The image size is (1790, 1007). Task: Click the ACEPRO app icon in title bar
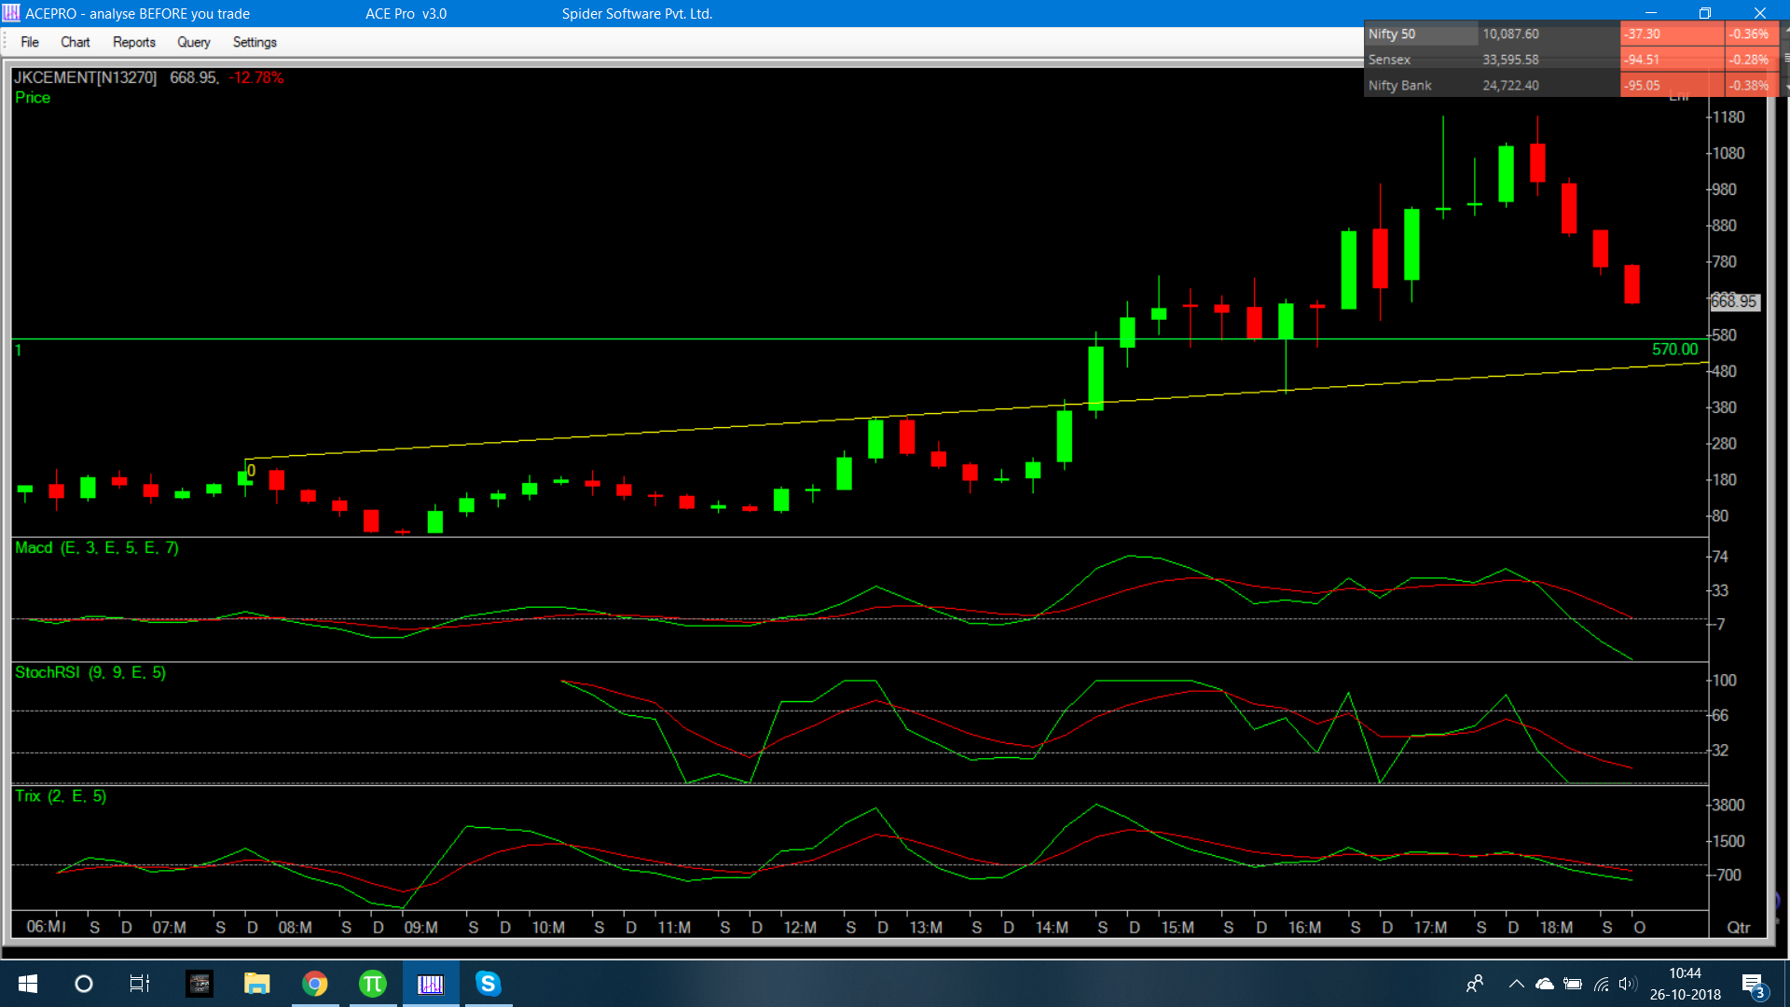(x=11, y=13)
